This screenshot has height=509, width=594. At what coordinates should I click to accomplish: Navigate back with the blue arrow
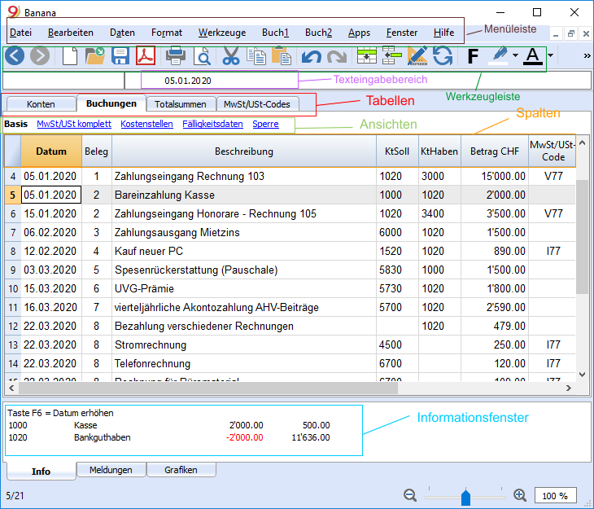[x=15, y=55]
